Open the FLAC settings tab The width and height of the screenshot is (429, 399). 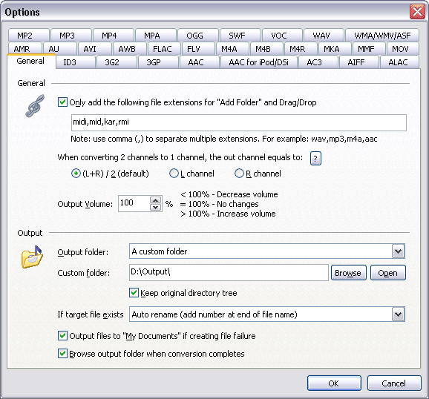[x=163, y=49]
